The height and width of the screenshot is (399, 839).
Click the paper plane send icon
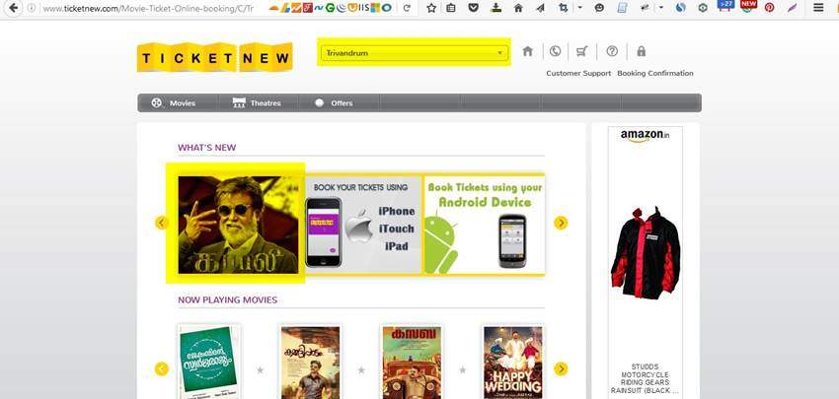click(x=540, y=8)
